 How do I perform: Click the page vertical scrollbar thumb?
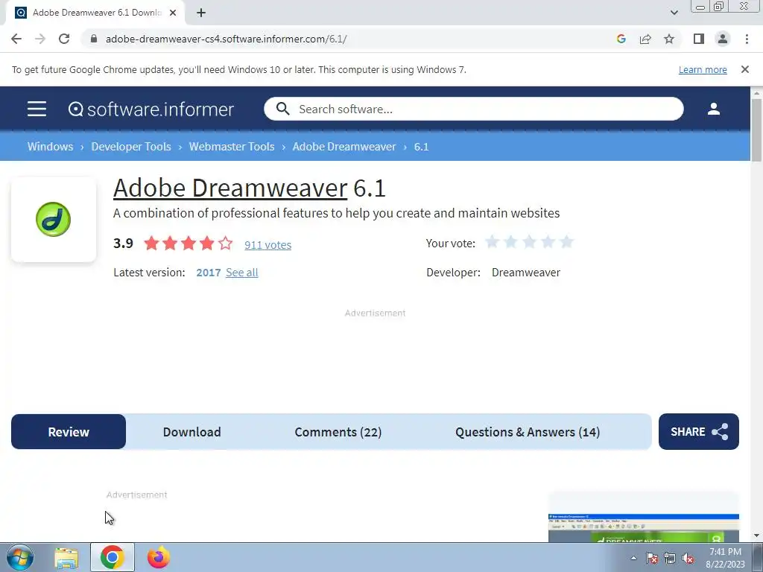(x=756, y=130)
